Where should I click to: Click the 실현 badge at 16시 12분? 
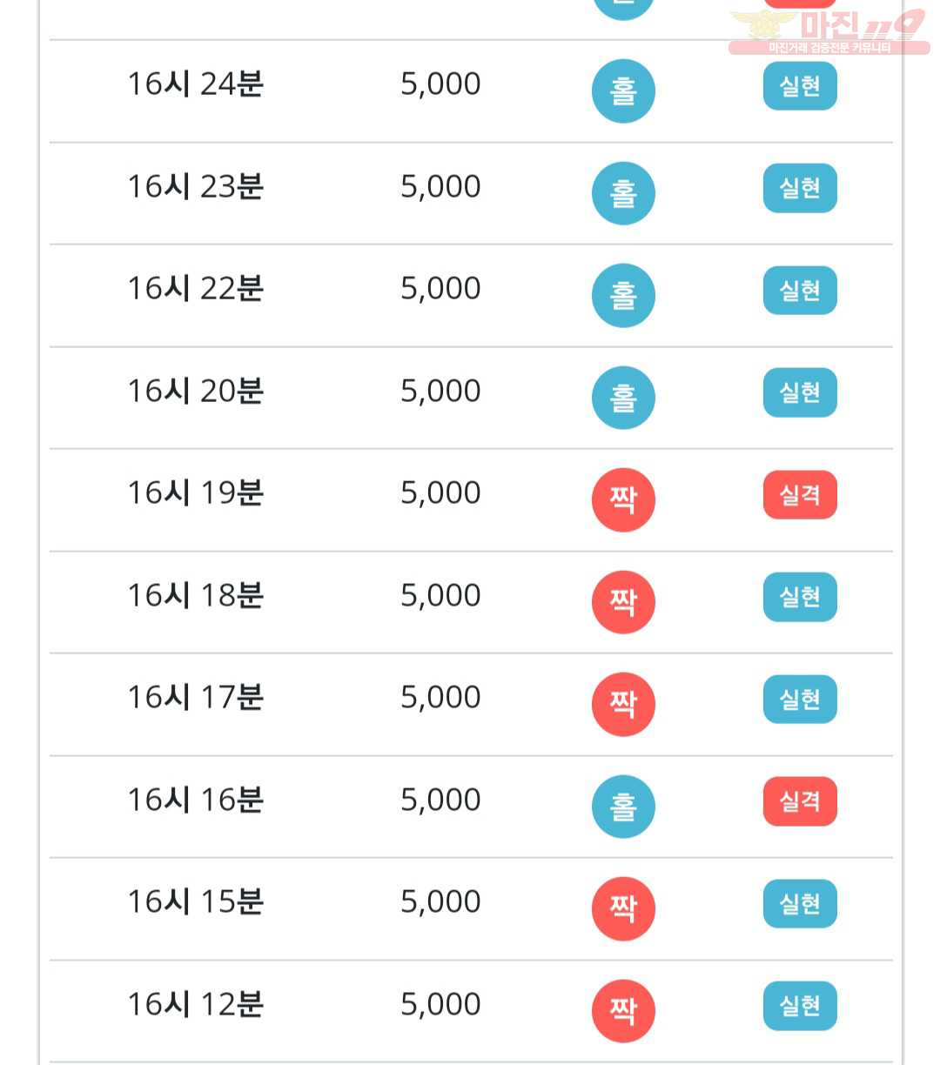(x=800, y=1006)
